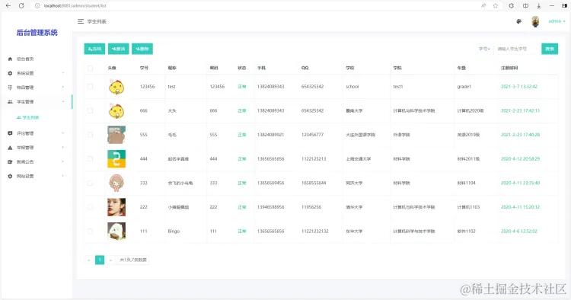Open the 后台首页 sidebar menu item
Image resolution: width=571 pixels, height=300 pixels.
[x=25, y=59]
